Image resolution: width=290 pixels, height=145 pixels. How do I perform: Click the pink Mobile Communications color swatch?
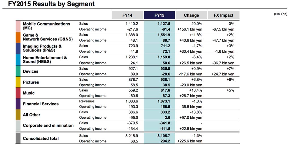click(18, 26)
